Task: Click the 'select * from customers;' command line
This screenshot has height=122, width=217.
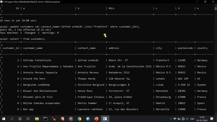Action: [x=27, y=39]
